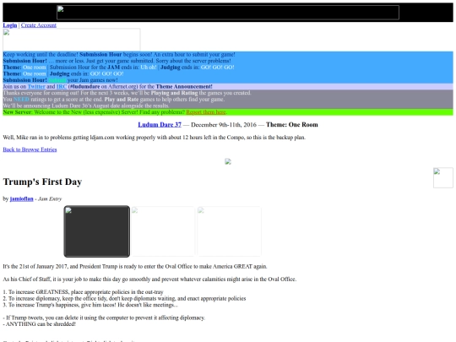The image size is (456, 342).
Task: Click '- If Trump tweets' tip line
Action: (x=104, y=318)
